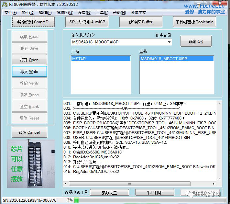Screen dimensions: 230x204
Task: Open the 文件(F) menu
Action: (x=11, y=13)
